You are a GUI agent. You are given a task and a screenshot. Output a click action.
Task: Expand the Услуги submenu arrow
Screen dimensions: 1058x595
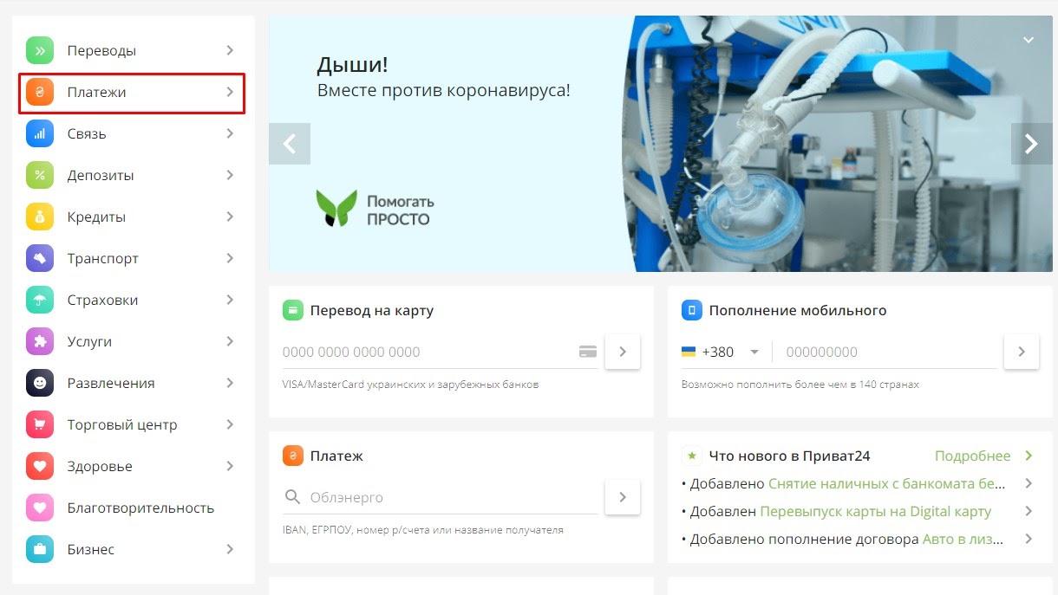(x=230, y=341)
